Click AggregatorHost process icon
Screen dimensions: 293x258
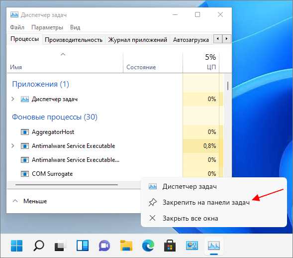(x=25, y=132)
